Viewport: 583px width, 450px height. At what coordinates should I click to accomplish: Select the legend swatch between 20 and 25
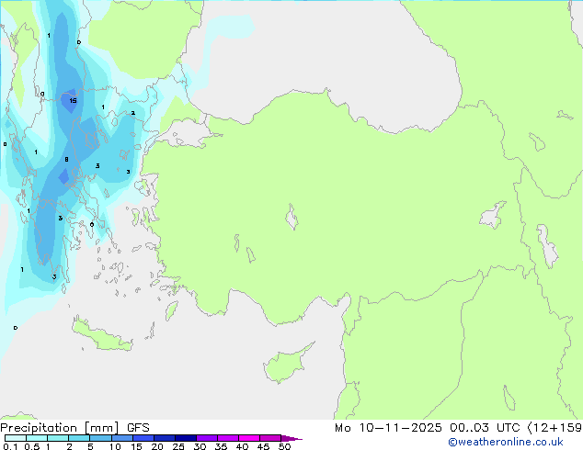(x=164, y=438)
